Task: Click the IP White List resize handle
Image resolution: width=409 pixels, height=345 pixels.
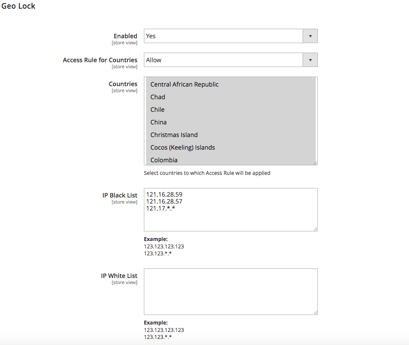Action: 315,312
